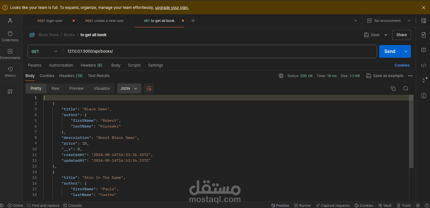Open the Collections sidebar panel
430x208 pixels.
[10, 36]
